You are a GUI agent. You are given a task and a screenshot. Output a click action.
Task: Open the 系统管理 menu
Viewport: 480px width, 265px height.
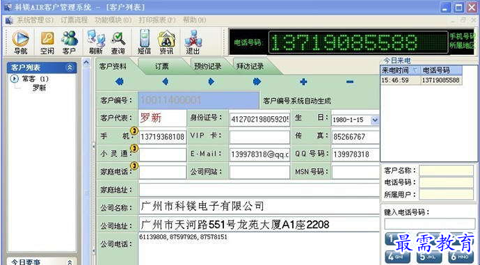point(35,20)
